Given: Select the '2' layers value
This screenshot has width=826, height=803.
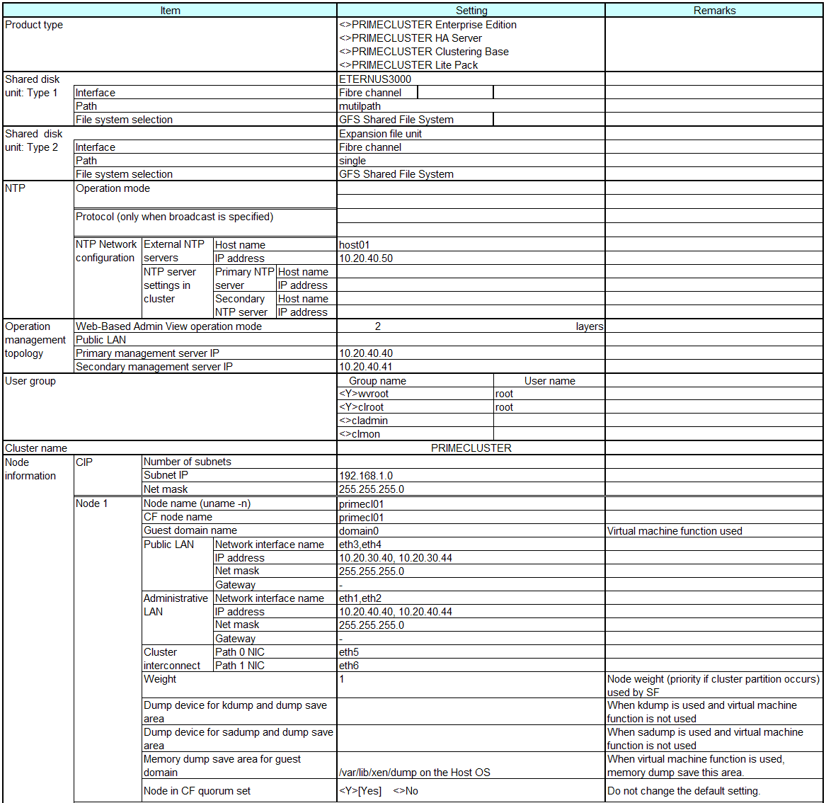Looking at the screenshot, I should [x=378, y=326].
